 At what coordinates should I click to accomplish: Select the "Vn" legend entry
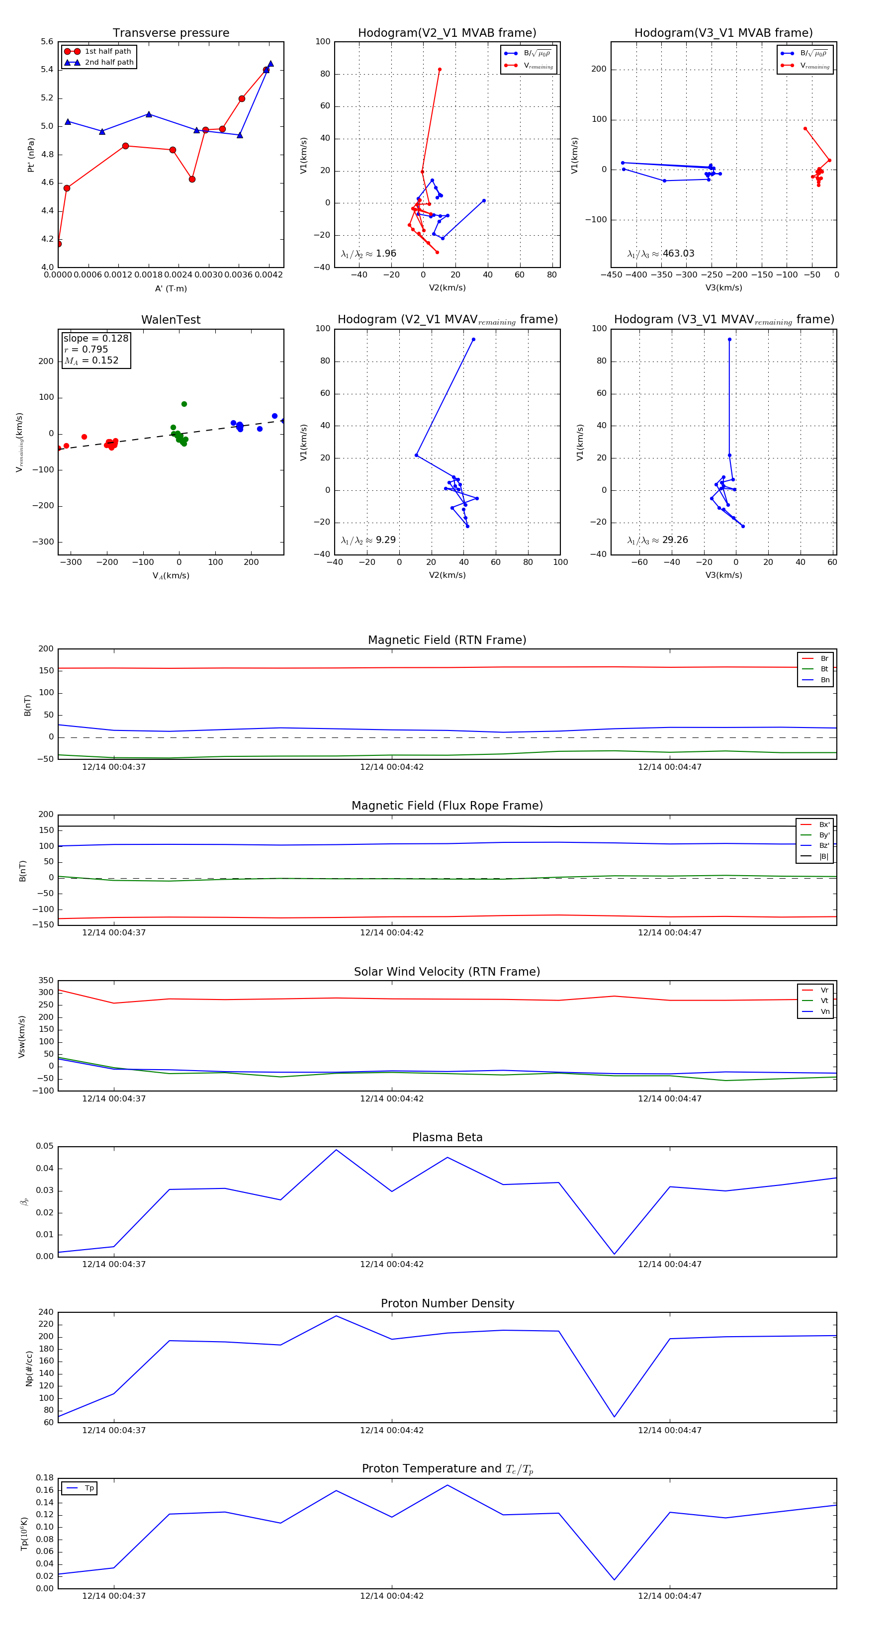pos(816,1011)
